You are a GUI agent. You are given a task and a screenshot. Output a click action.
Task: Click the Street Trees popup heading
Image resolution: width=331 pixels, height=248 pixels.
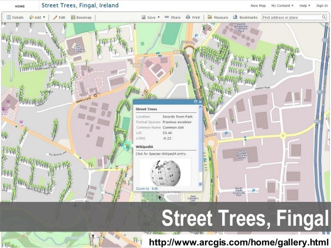[x=146, y=109]
